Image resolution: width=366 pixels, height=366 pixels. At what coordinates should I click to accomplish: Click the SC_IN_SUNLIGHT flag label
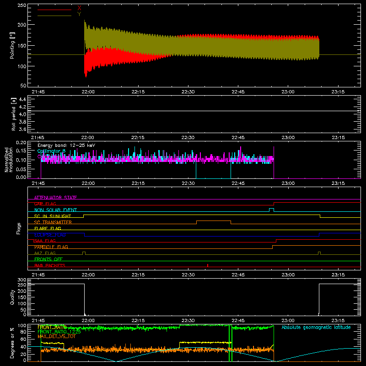coord(53,216)
